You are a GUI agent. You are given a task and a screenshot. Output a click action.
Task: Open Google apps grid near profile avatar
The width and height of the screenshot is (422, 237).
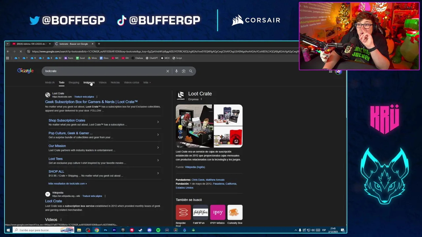(330, 71)
